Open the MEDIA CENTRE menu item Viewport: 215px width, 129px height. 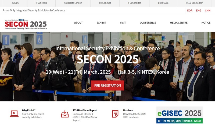coord(179,23)
